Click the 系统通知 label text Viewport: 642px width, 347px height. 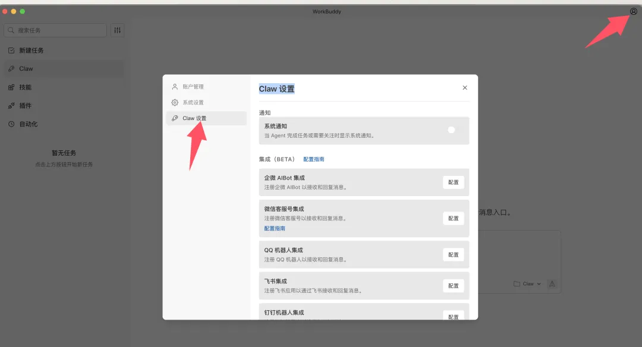[x=276, y=126]
